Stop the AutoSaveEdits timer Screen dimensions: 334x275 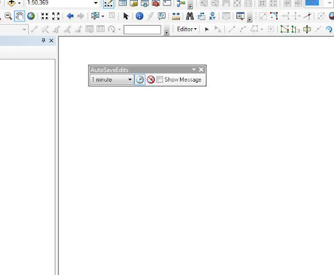tap(151, 79)
